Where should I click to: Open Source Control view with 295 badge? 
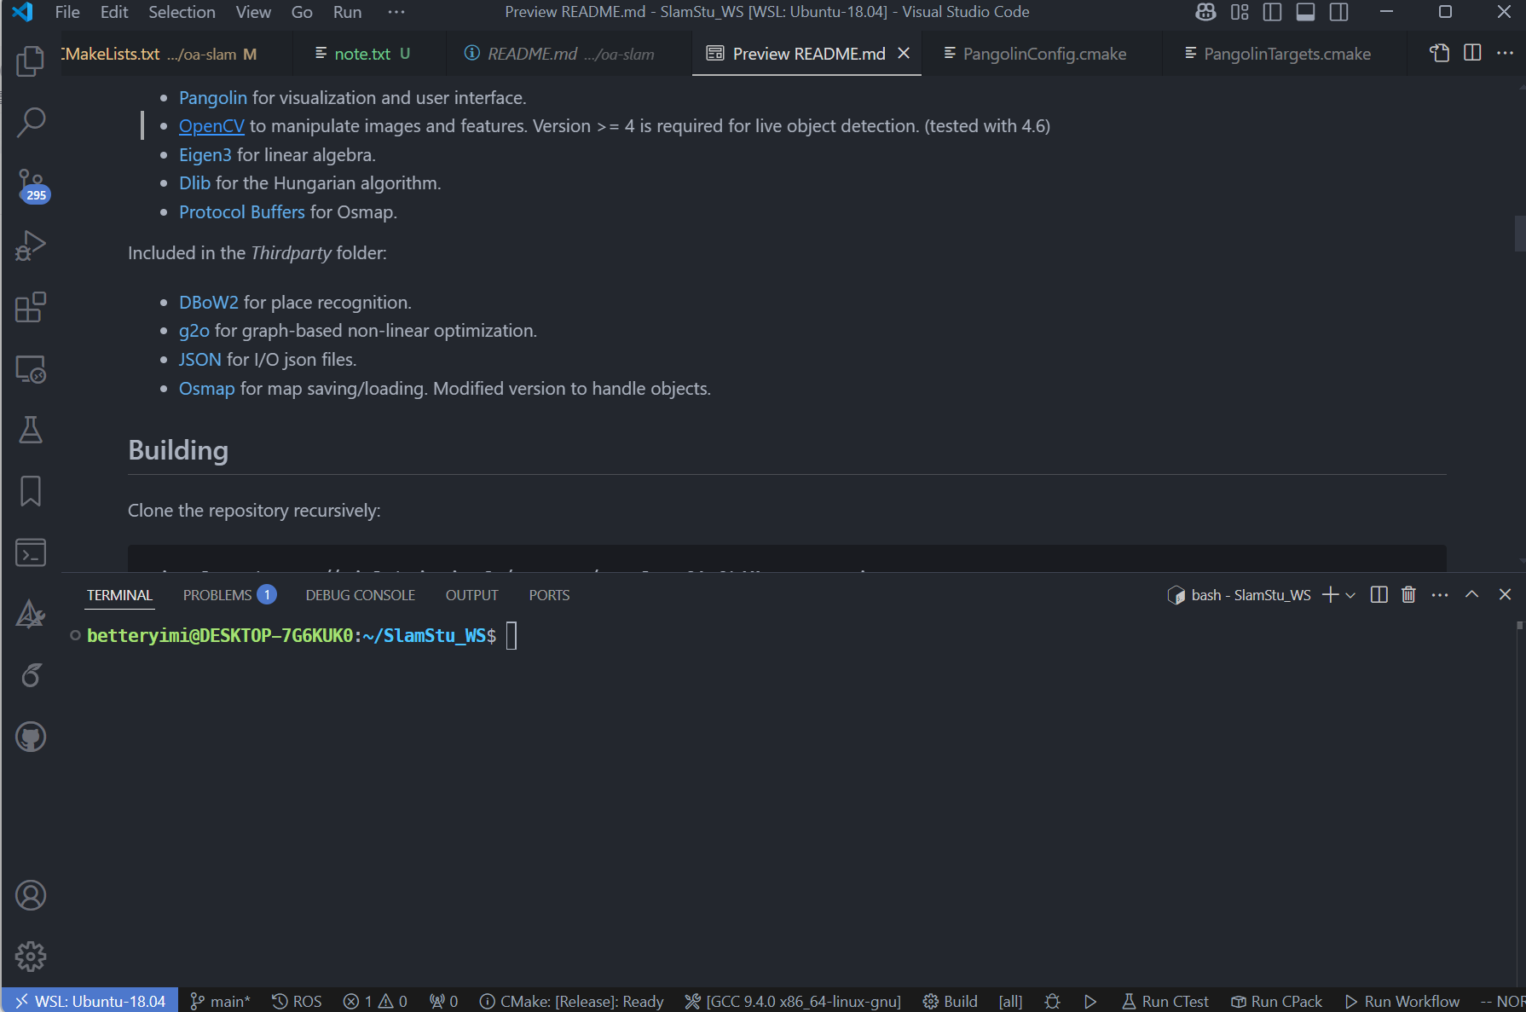pyautogui.click(x=31, y=184)
